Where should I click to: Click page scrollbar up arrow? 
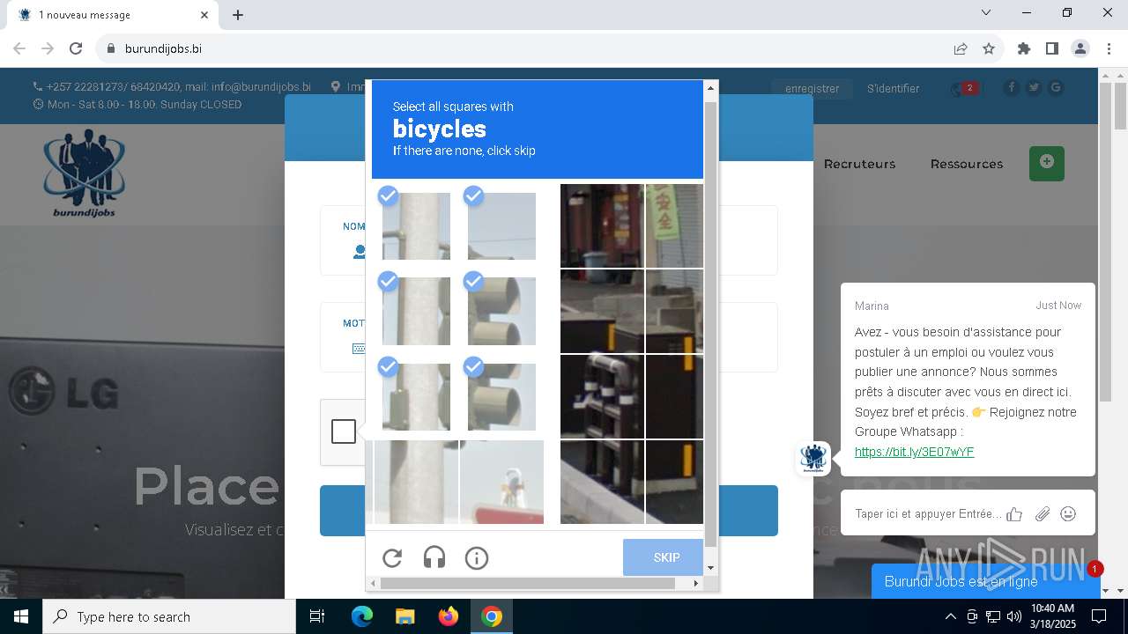pos(1120,76)
